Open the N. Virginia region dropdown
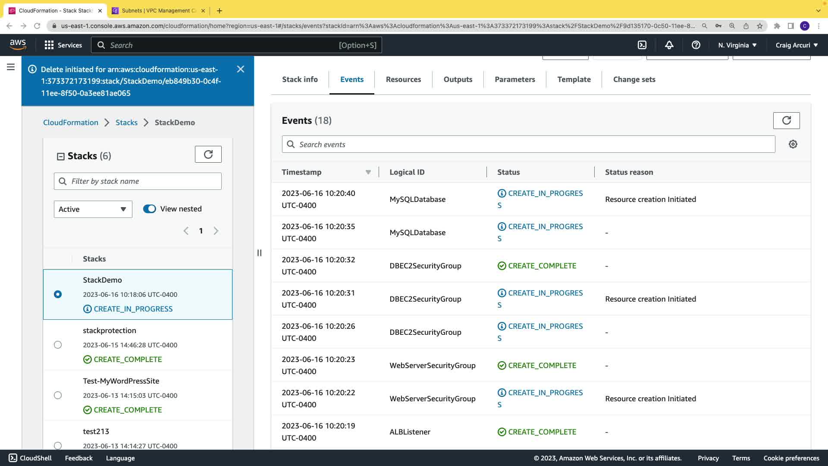Image resolution: width=828 pixels, height=466 pixels. pyautogui.click(x=737, y=45)
